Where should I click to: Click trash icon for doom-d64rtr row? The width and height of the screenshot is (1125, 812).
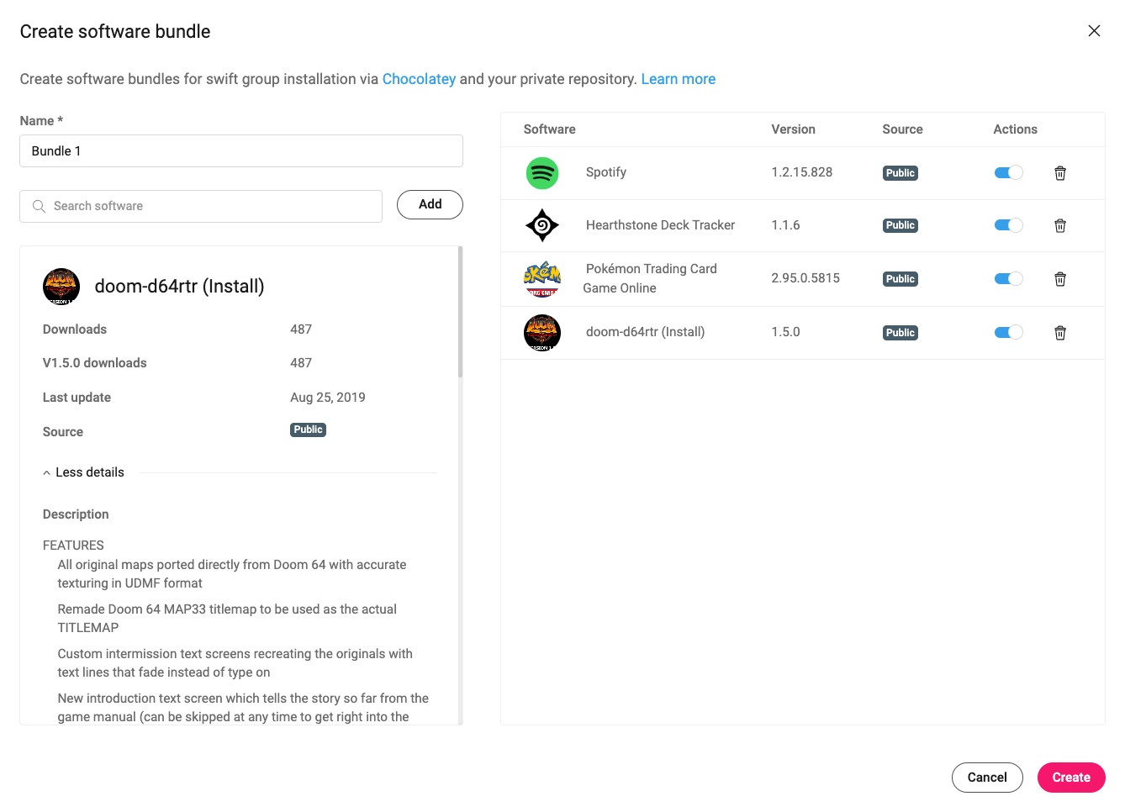pyautogui.click(x=1060, y=333)
